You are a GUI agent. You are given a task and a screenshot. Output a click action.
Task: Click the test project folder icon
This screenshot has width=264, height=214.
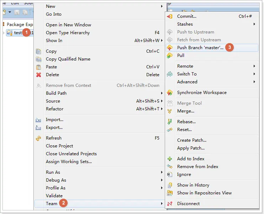(x=10, y=32)
